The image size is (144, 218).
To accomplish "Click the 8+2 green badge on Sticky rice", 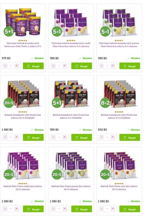I will click(x=105, y=103).
